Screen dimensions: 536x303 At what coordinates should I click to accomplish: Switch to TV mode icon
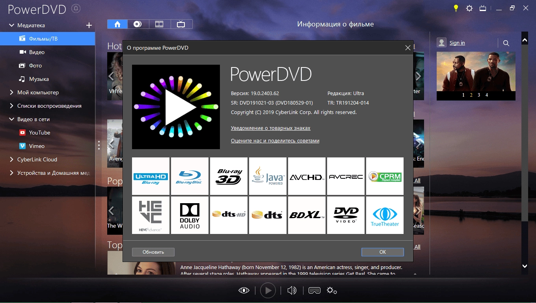pyautogui.click(x=483, y=8)
